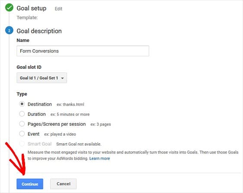Click the dropdown arrow beside Goal Set 1
This screenshot has height=193, width=243.
point(62,78)
